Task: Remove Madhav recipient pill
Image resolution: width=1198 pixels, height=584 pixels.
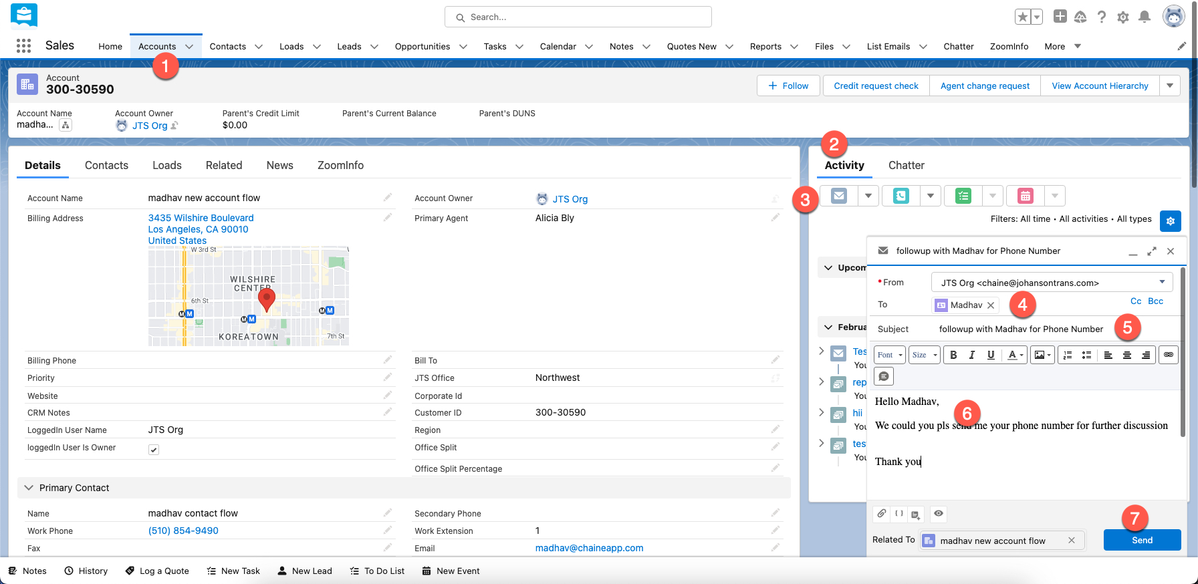Action: click(991, 305)
